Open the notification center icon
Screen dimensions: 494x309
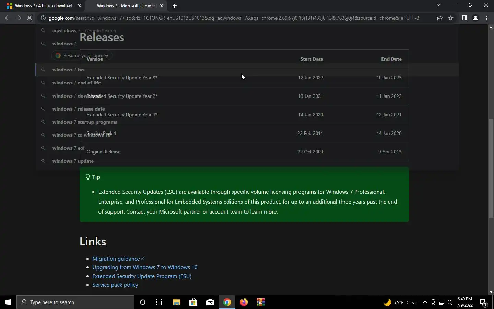(483, 302)
